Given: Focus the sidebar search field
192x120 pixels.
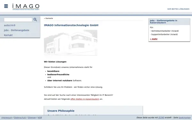Looking at the screenshot, I should click(x=18, y=20).
